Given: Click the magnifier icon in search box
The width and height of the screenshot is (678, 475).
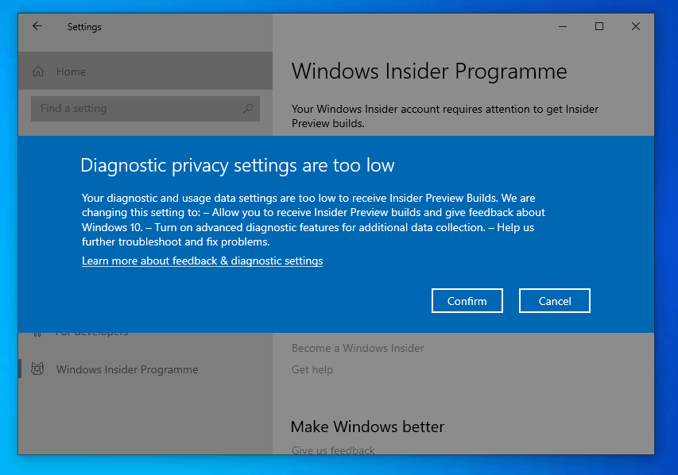Looking at the screenshot, I should click(x=247, y=108).
